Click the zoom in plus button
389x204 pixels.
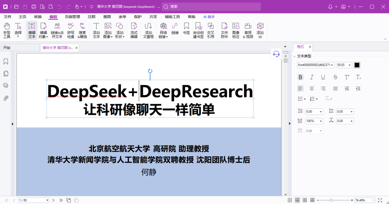click(x=352, y=200)
